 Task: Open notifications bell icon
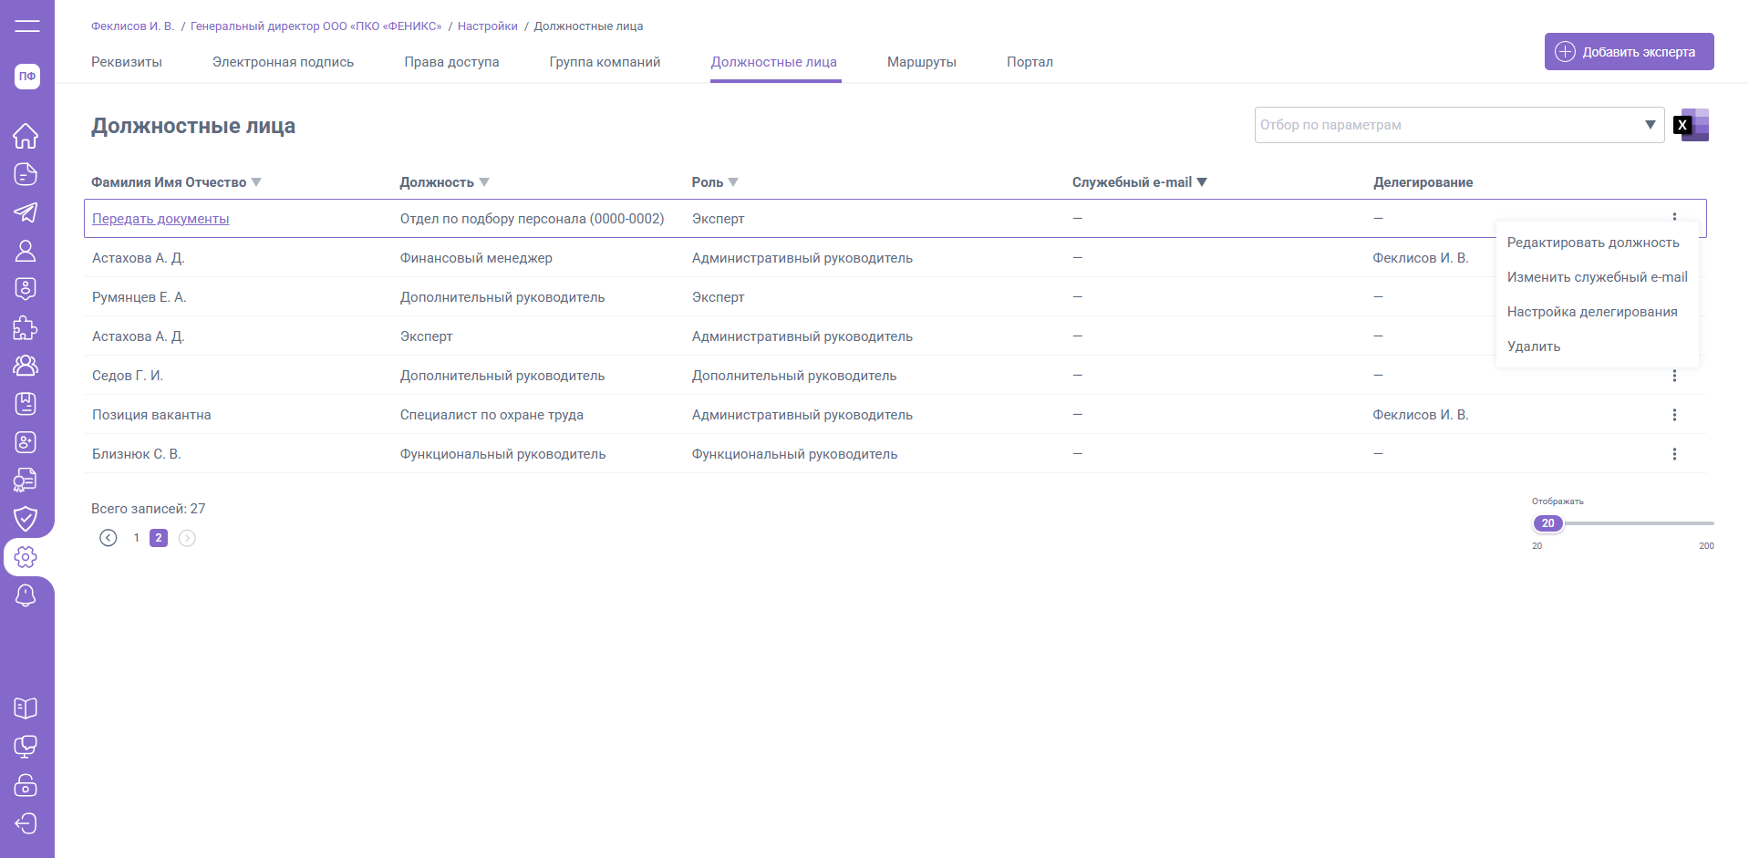tap(26, 595)
